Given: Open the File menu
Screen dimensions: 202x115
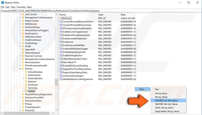Looking at the screenshot, I should (3, 7).
